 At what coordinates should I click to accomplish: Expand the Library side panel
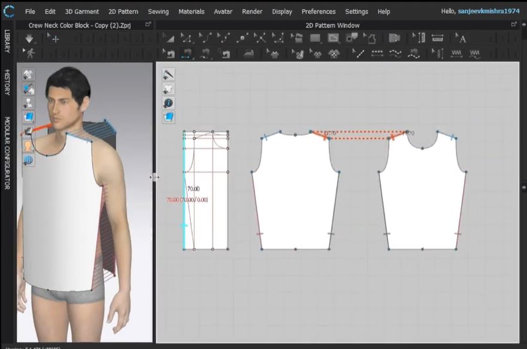click(x=7, y=41)
